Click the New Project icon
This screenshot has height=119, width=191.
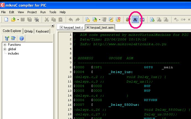tap(88, 20)
